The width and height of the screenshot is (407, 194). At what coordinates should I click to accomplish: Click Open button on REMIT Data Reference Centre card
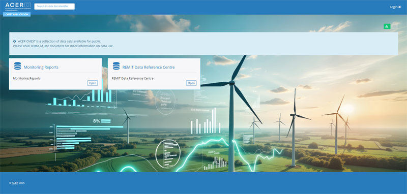(191, 83)
